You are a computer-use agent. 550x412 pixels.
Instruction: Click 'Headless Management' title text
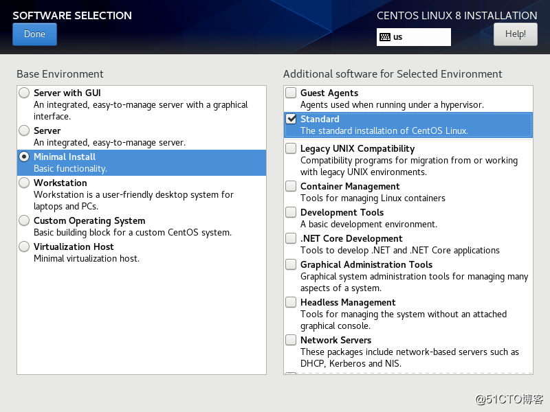[x=348, y=302]
